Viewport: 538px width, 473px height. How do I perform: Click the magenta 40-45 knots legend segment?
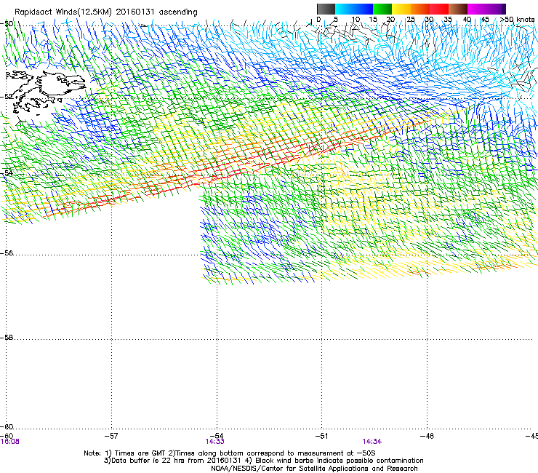[477, 9]
